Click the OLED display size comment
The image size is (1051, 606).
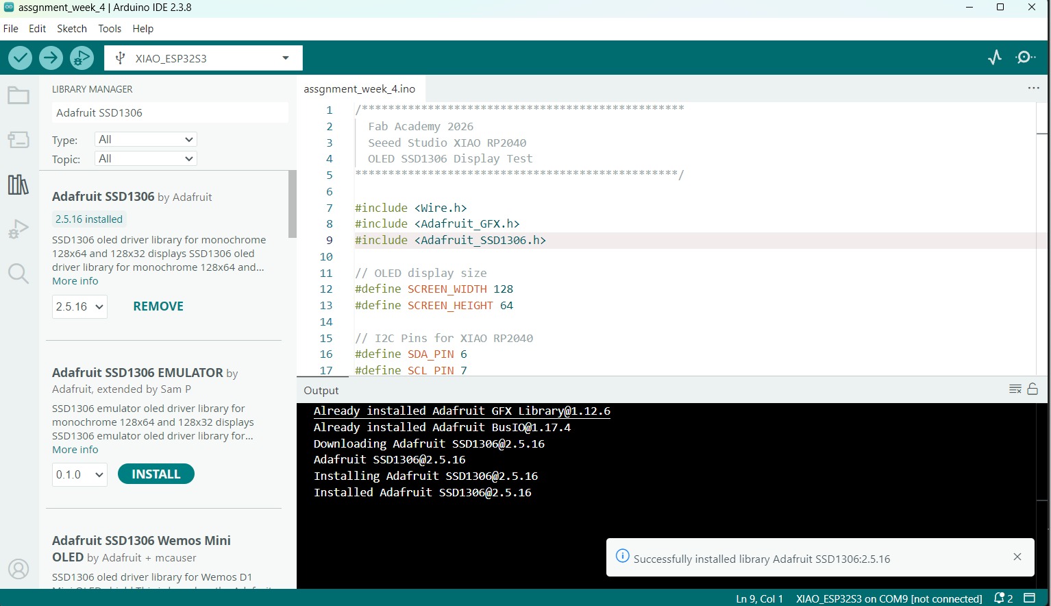pos(421,273)
